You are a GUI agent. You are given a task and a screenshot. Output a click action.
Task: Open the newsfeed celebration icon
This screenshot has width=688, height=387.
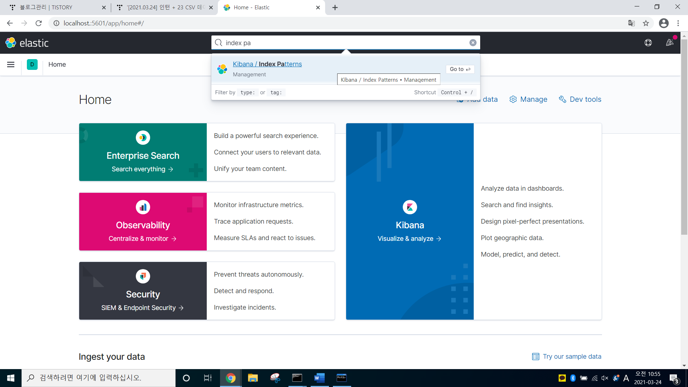click(669, 43)
